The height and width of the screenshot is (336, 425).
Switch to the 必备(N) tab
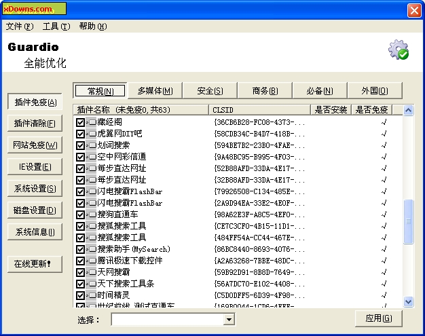click(x=320, y=91)
